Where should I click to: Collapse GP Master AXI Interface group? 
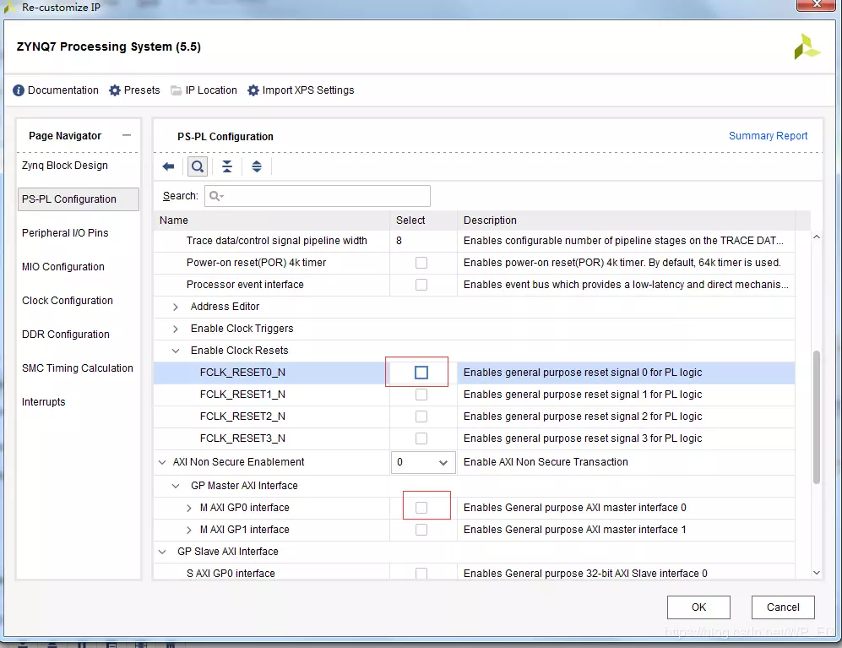(x=176, y=486)
